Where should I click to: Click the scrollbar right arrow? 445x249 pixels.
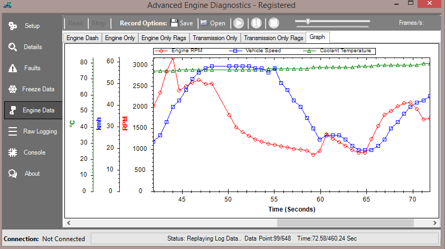pos(435,223)
